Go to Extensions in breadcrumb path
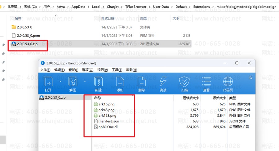The image size is (279, 151). click(x=201, y=7)
